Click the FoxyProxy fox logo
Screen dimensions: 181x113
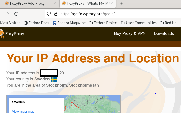coord(2,34)
